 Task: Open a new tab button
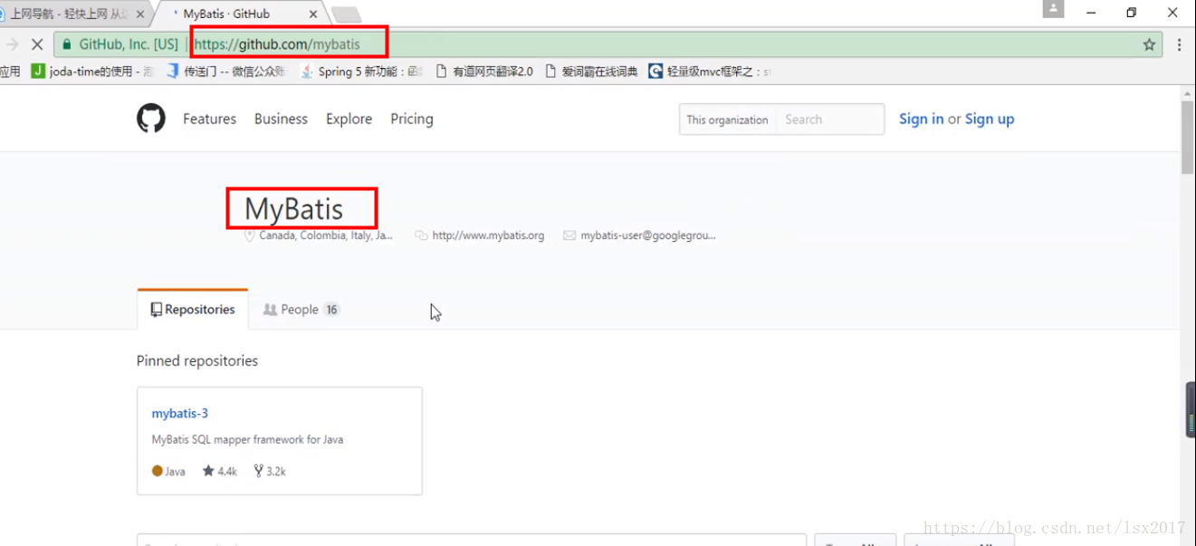[x=347, y=14]
